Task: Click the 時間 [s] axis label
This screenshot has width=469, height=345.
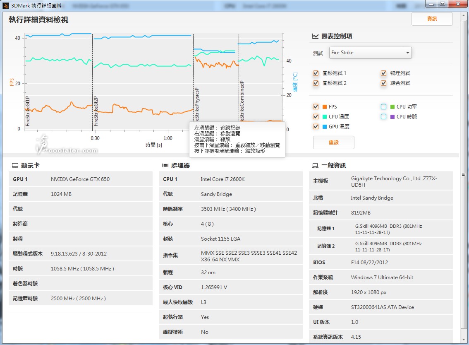Action: click(154, 145)
